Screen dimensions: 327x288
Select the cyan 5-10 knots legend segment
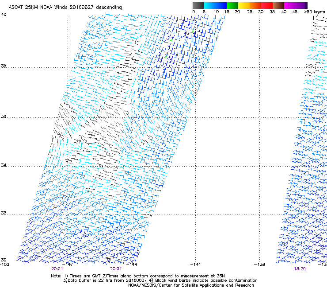pos(209,5)
